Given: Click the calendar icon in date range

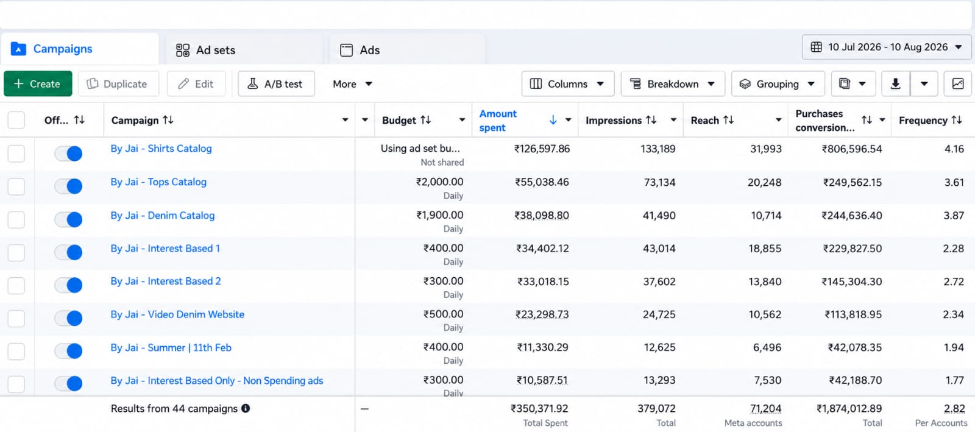Looking at the screenshot, I should [x=817, y=47].
